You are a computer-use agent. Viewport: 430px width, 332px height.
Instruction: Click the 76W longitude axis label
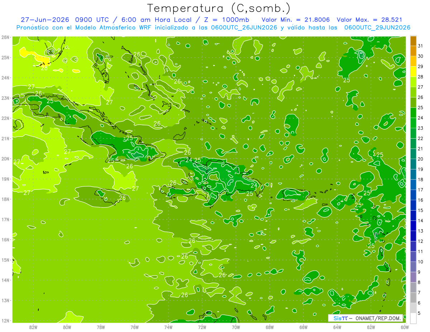coord(135,327)
